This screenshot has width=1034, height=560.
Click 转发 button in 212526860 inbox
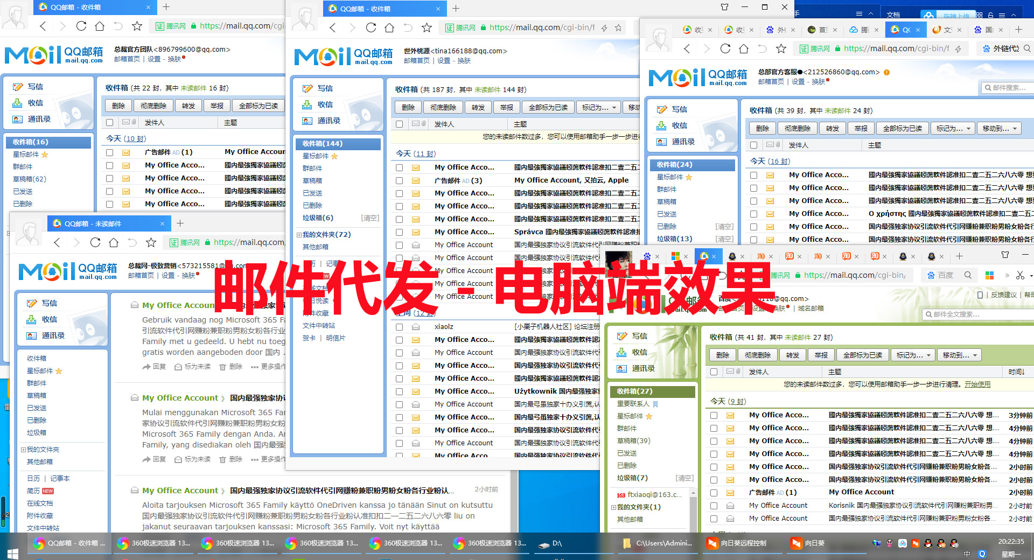(833, 128)
